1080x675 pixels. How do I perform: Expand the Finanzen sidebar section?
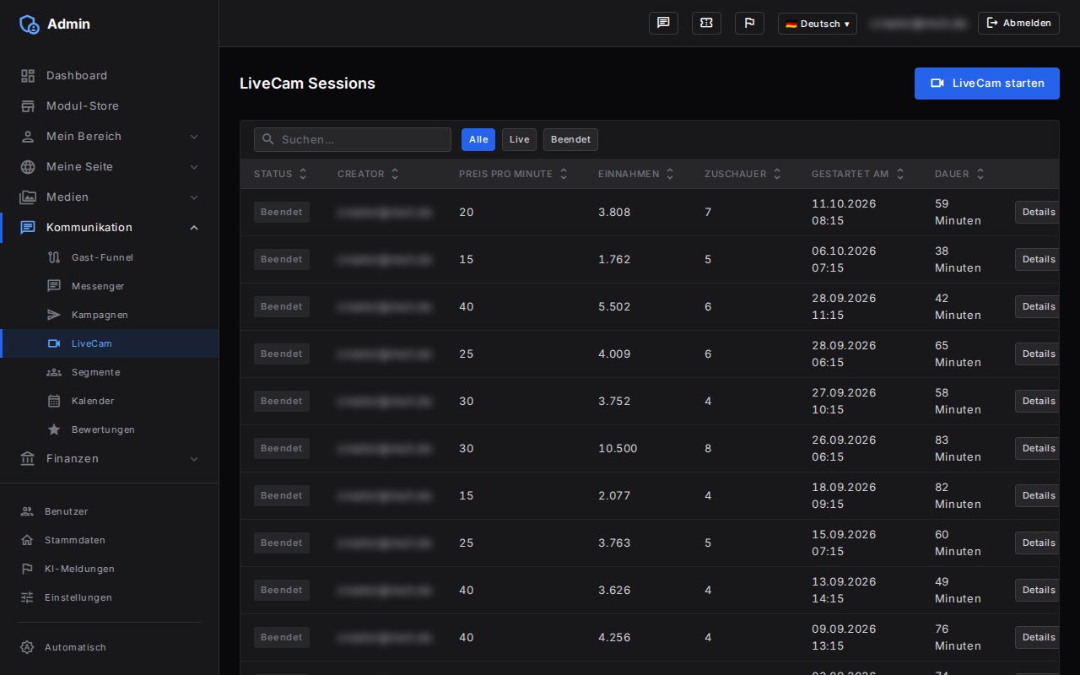[110, 458]
